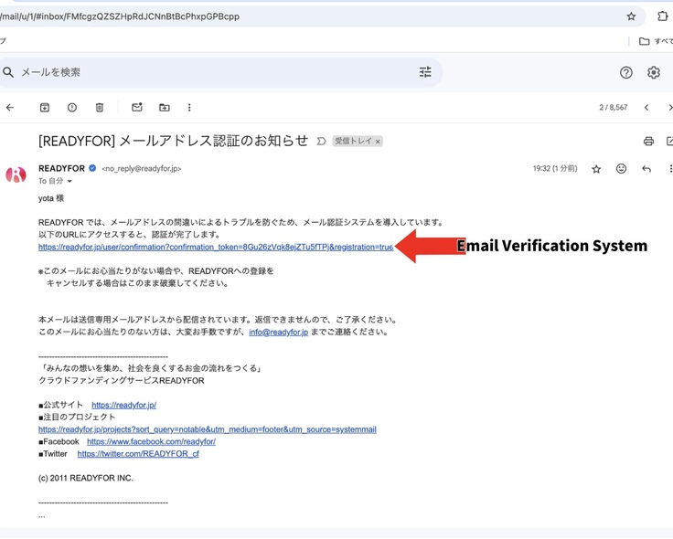The image size is (673, 539).
Task: Open the Move to folder icon
Action: (x=165, y=108)
